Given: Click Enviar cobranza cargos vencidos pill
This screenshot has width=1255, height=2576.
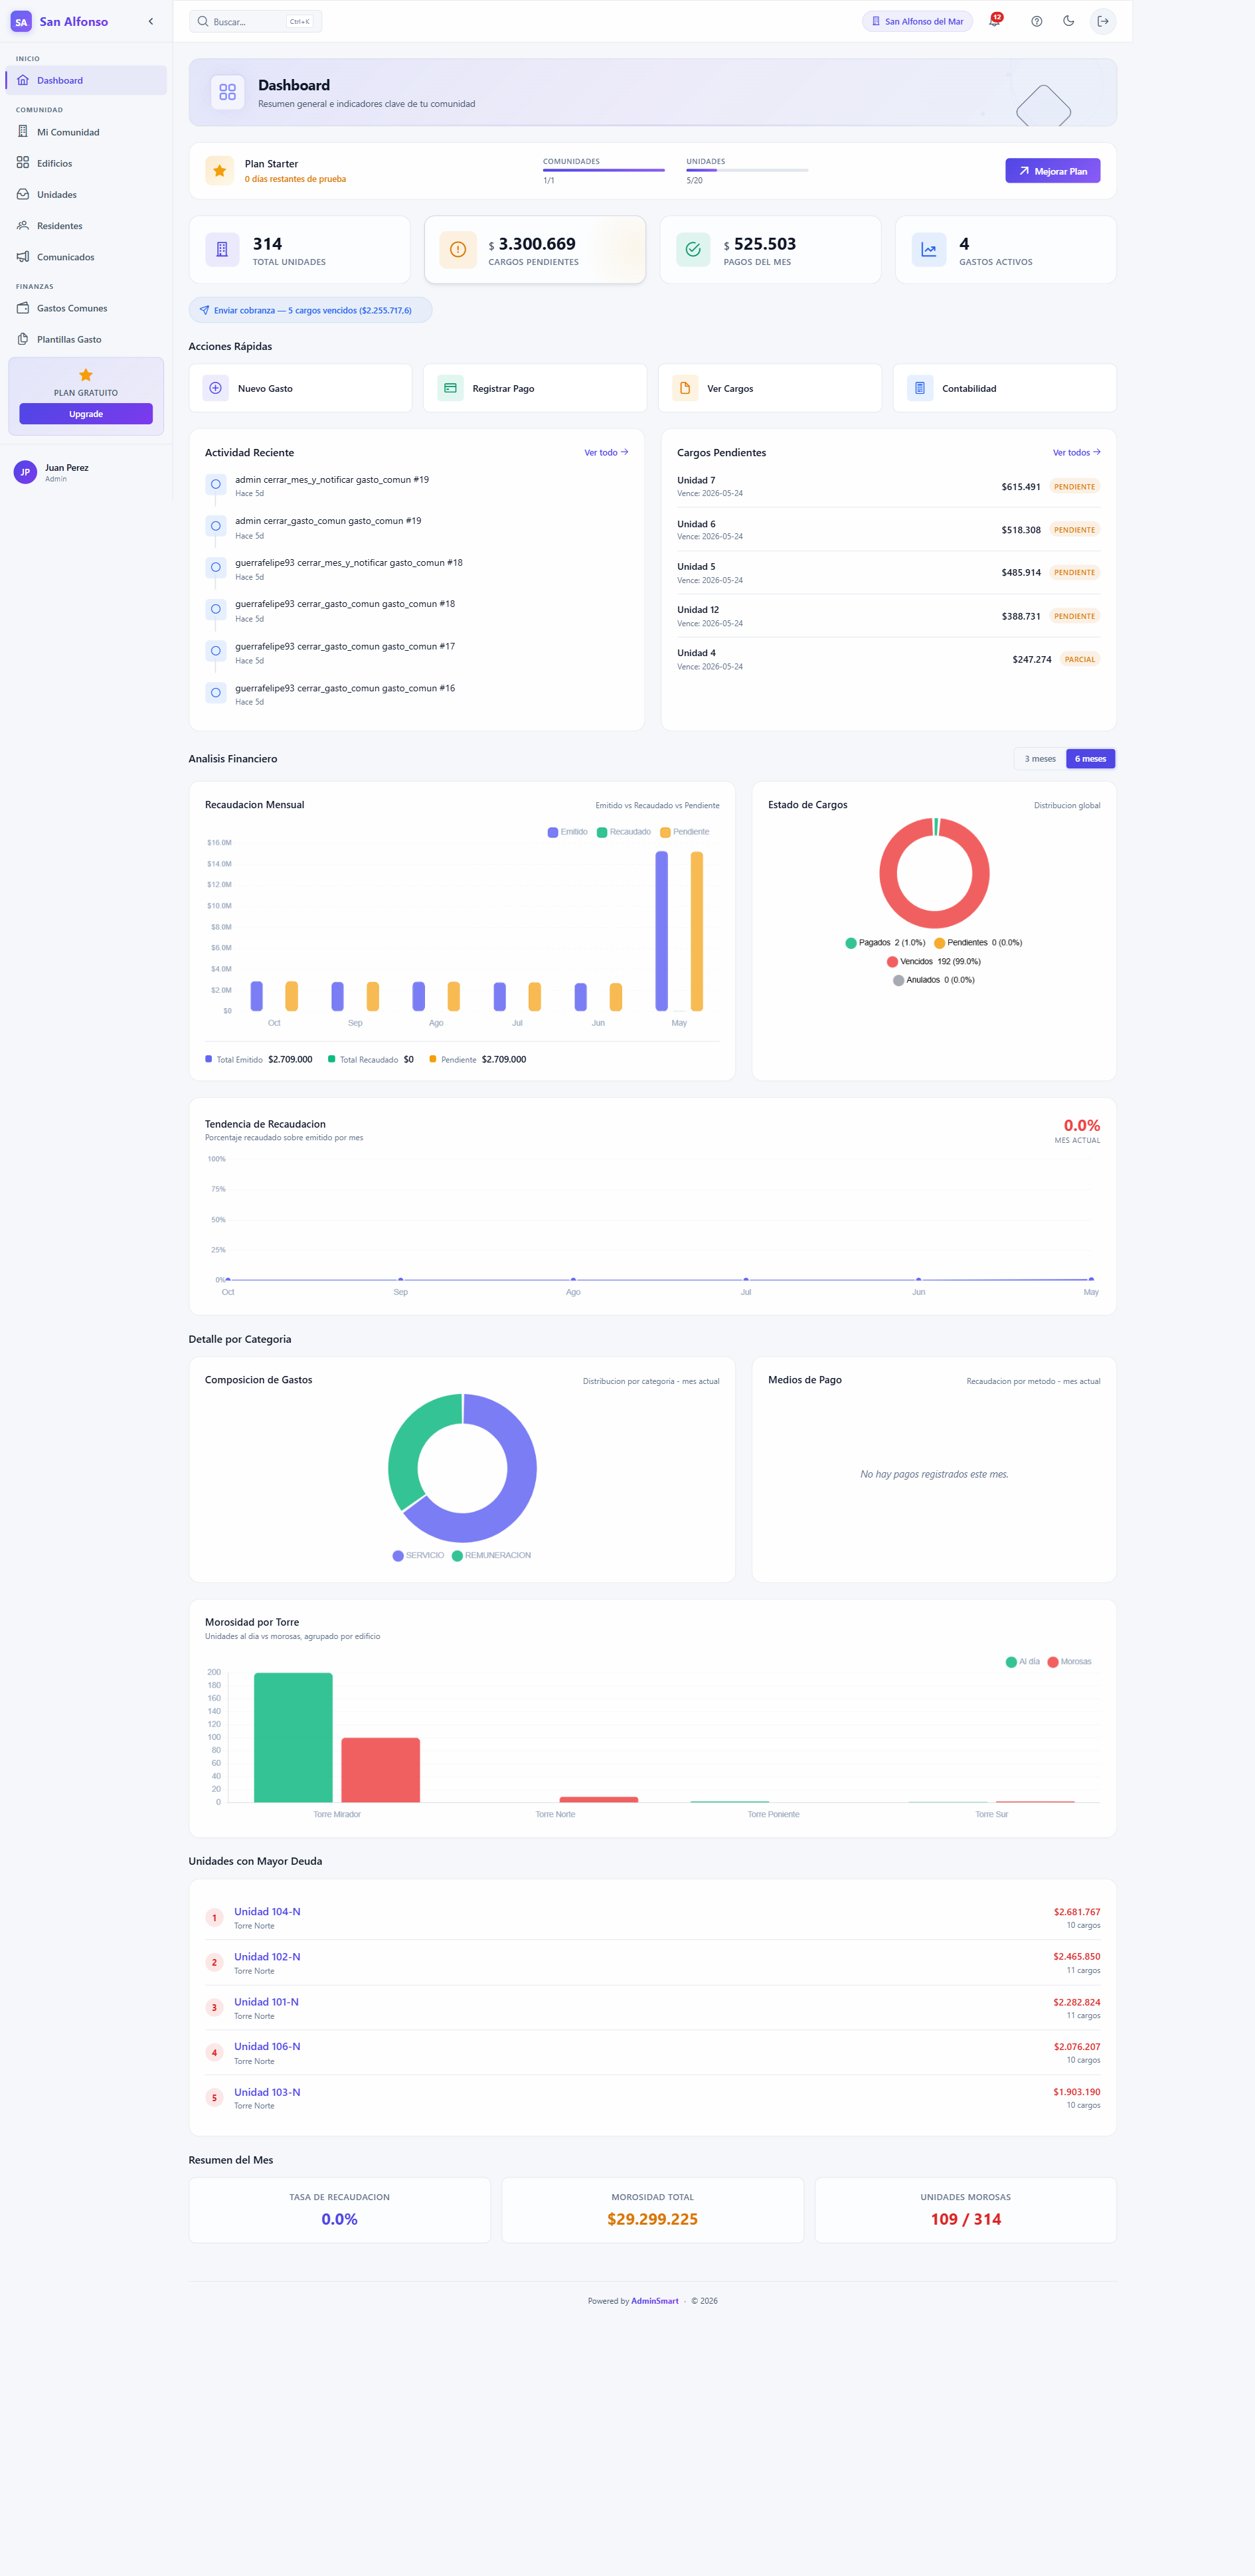Looking at the screenshot, I should pos(310,310).
